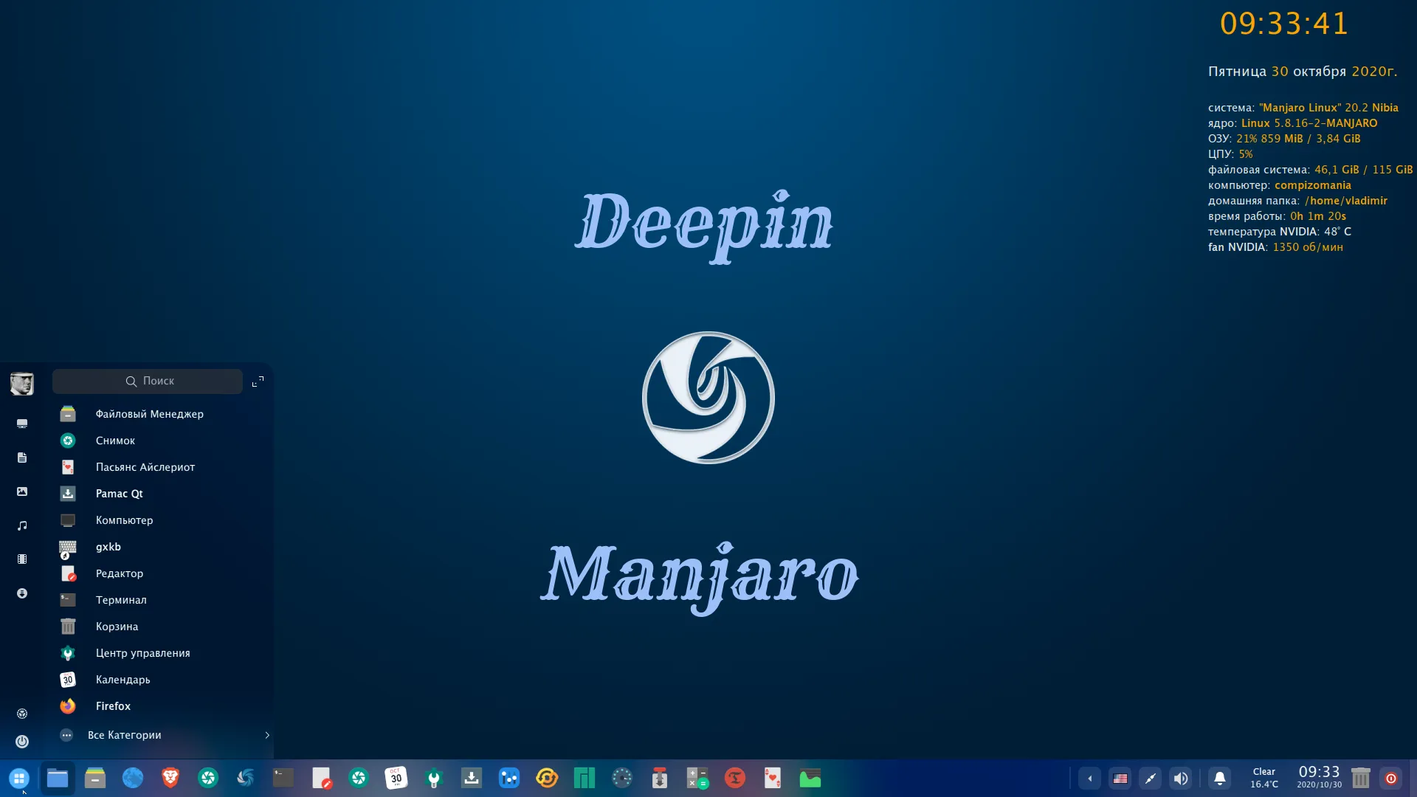This screenshot has height=797, width=1417.
Task: Open the blue mixer icon in the dock
Action: pyautogui.click(x=509, y=778)
